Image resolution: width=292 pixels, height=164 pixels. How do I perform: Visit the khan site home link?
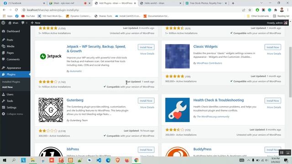coord(13,23)
